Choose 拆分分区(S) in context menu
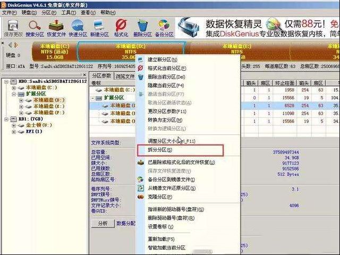The image size is (340, 255). tap(160, 150)
